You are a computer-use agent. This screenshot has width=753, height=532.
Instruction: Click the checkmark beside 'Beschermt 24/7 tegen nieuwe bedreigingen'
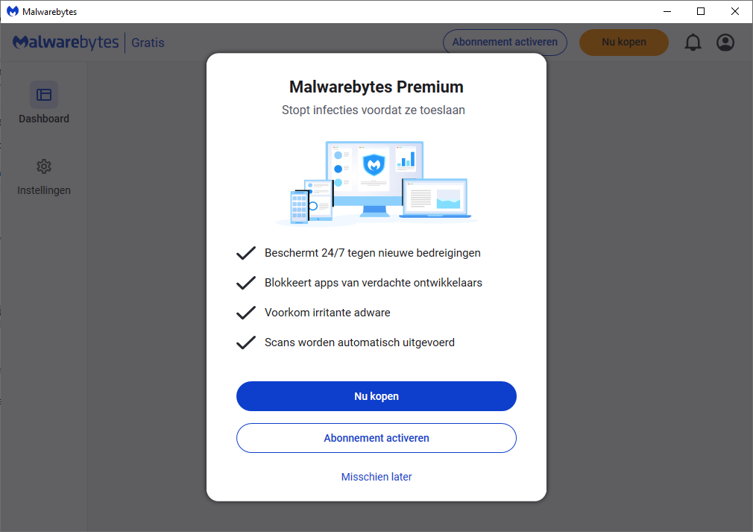coord(246,253)
